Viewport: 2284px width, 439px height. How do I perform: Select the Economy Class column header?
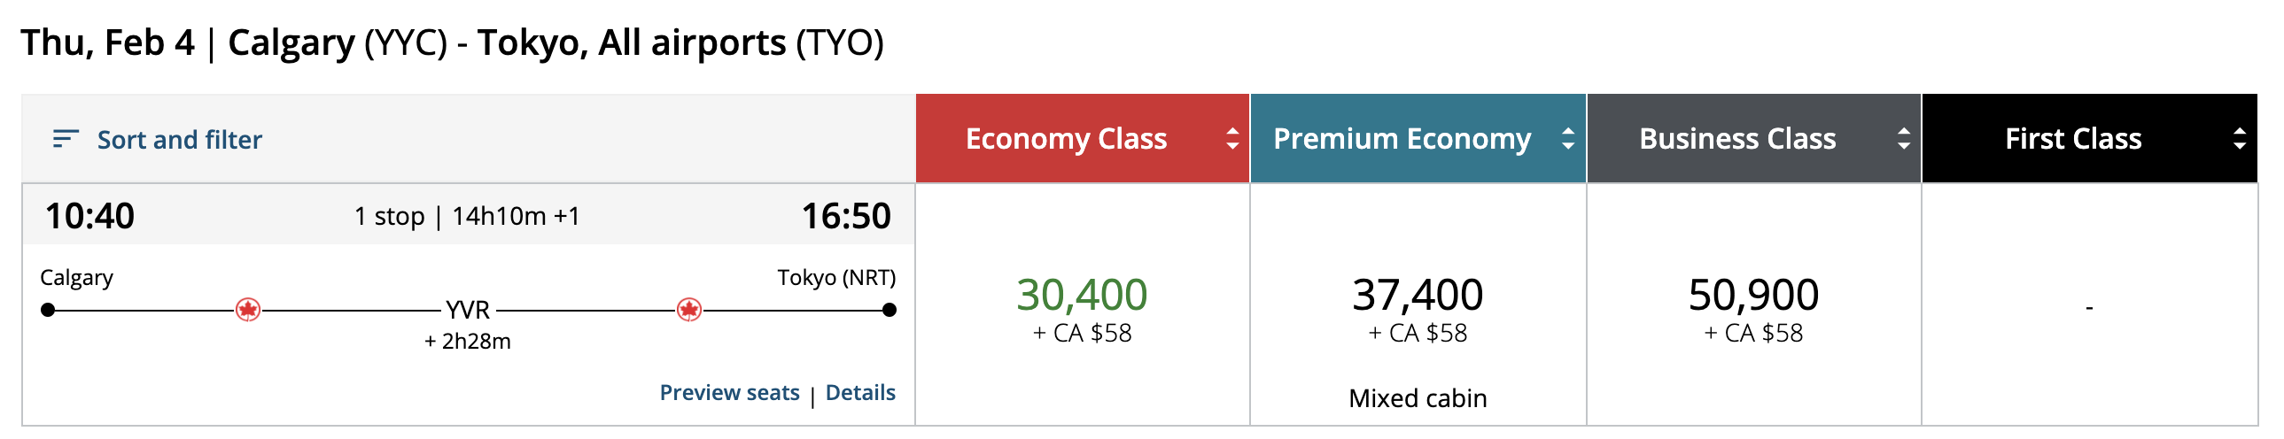(x=1066, y=139)
